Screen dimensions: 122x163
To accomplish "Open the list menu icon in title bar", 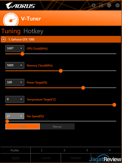I will (x=101, y=5).
